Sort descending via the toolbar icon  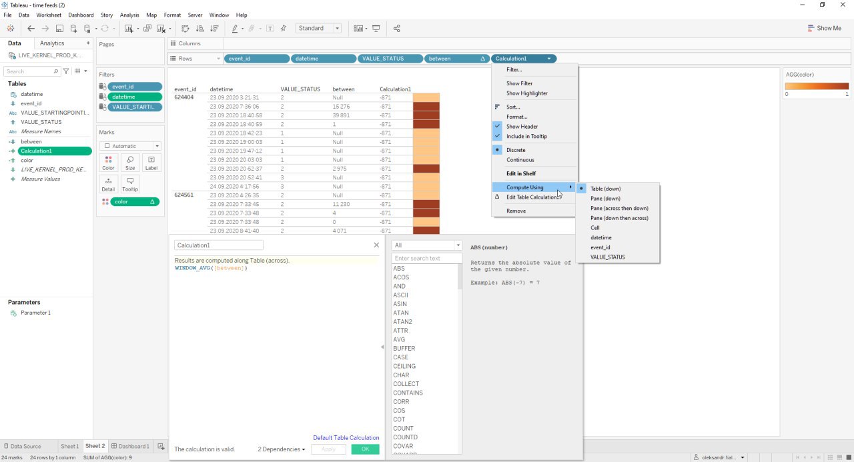pos(214,29)
